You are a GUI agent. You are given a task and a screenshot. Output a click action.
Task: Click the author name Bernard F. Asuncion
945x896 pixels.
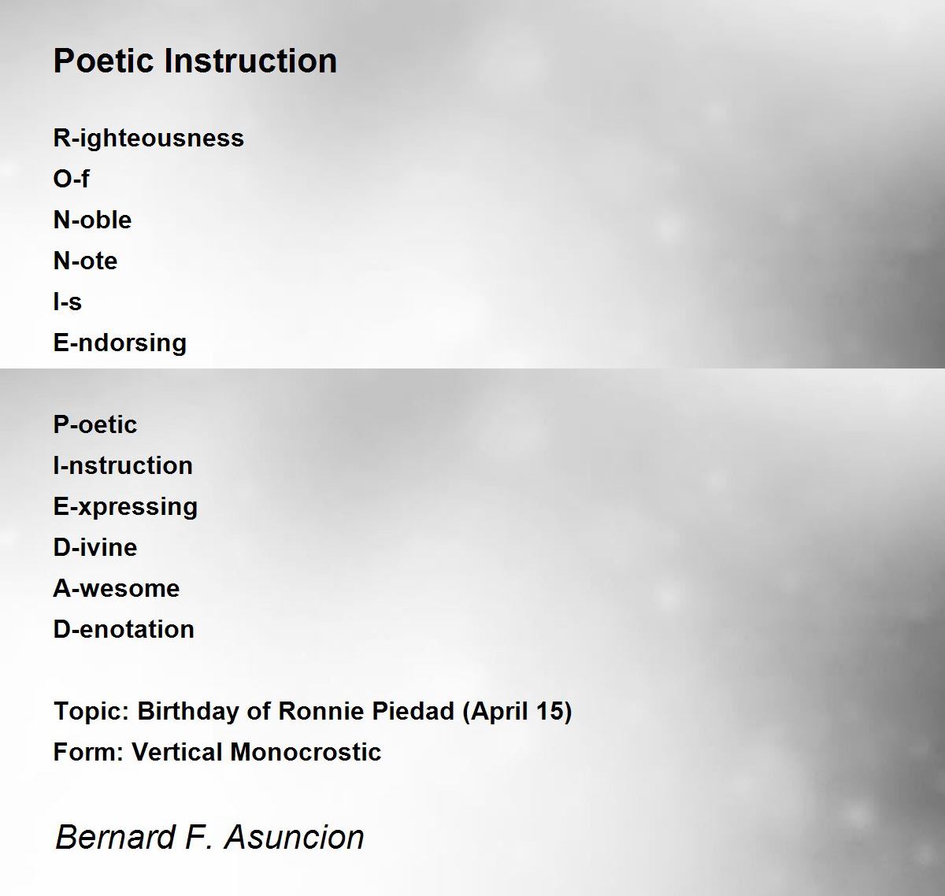pyautogui.click(x=209, y=837)
